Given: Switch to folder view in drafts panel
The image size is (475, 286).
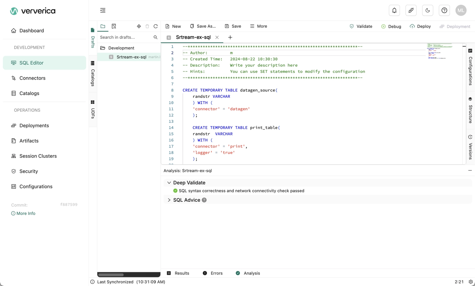Looking at the screenshot, I should pos(103,26).
